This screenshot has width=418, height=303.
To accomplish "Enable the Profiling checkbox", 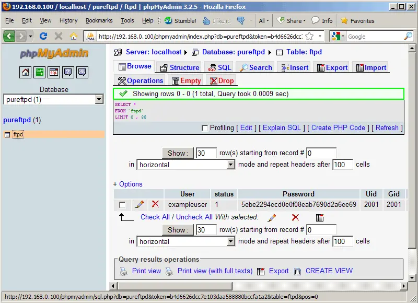I will [x=205, y=128].
